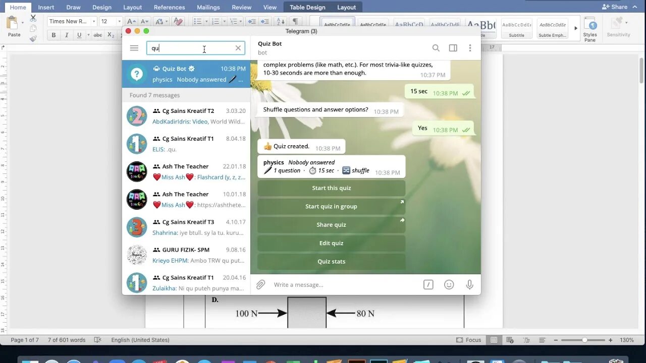Open the Table Design tab

(x=307, y=7)
